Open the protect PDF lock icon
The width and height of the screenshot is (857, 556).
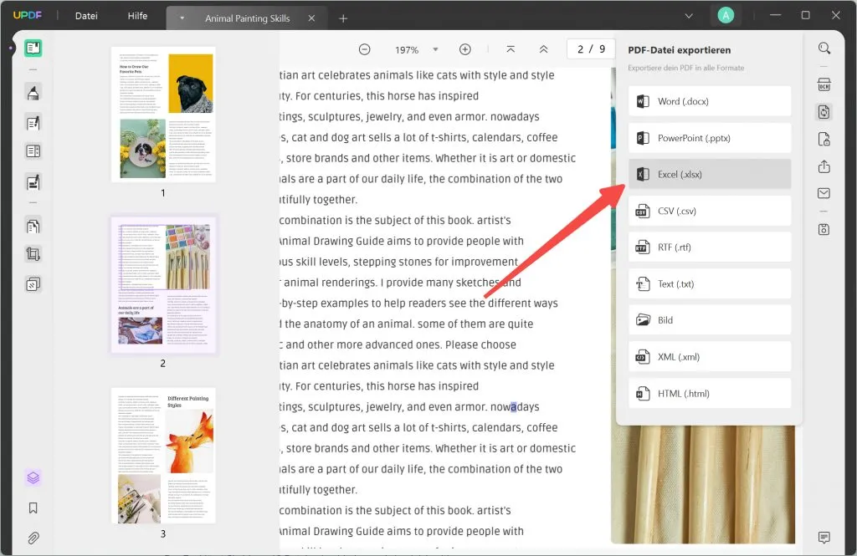(824, 140)
